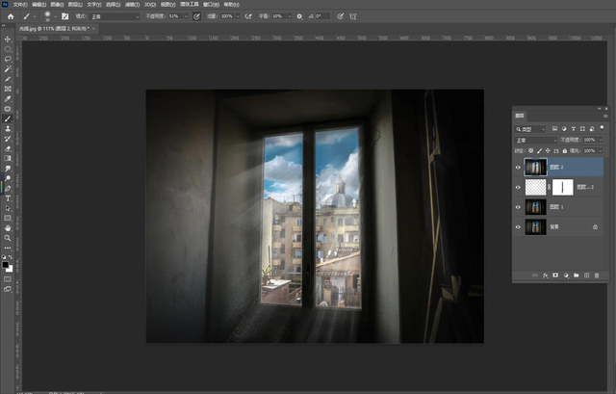The height and width of the screenshot is (394, 616).
Task: Select the Magic Wand tool
Action: pyautogui.click(x=8, y=69)
